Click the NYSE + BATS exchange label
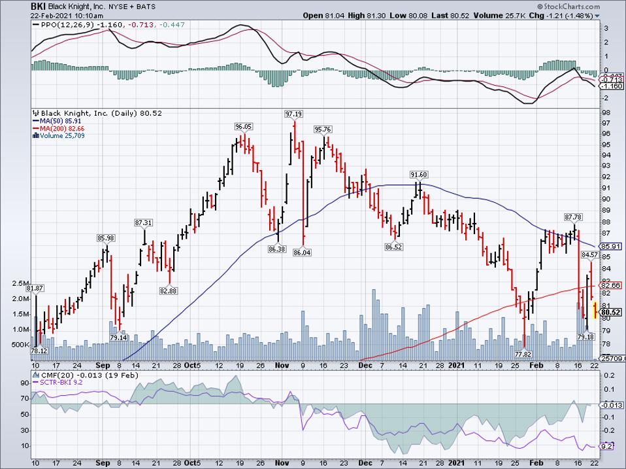This screenshot has height=469, width=626. tap(132, 7)
